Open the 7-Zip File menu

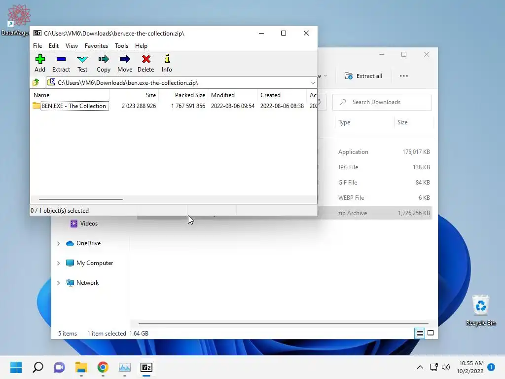(x=37, y=46)
